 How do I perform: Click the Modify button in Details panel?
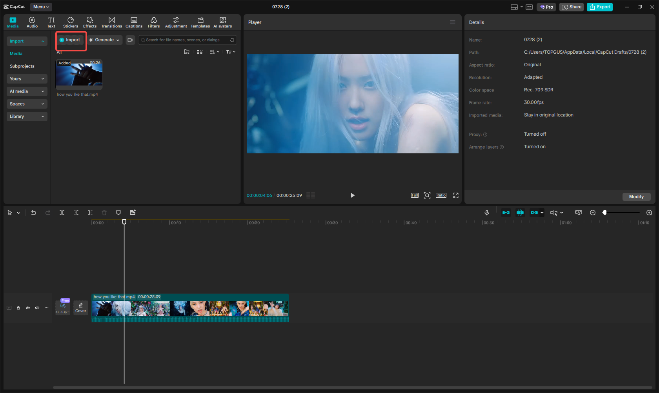636,196
